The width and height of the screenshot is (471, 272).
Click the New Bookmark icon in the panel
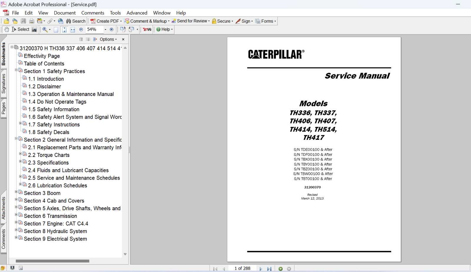[88, 39]
